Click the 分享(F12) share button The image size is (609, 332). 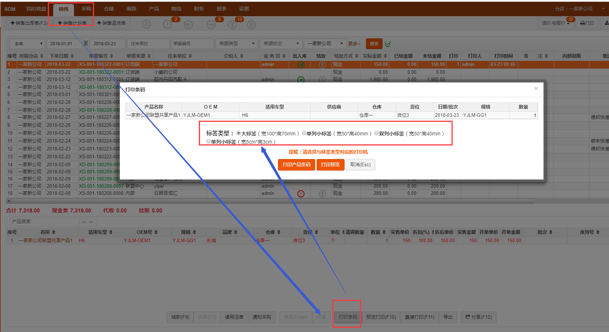(x=478, y=317)
